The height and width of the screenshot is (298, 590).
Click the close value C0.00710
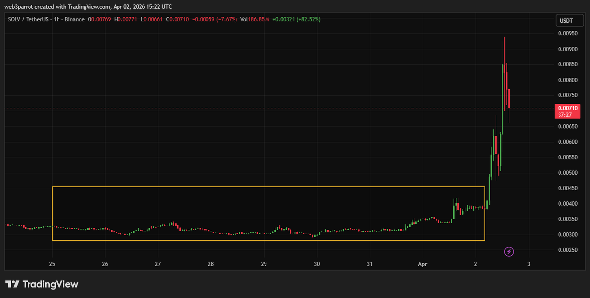coord(177,19)
